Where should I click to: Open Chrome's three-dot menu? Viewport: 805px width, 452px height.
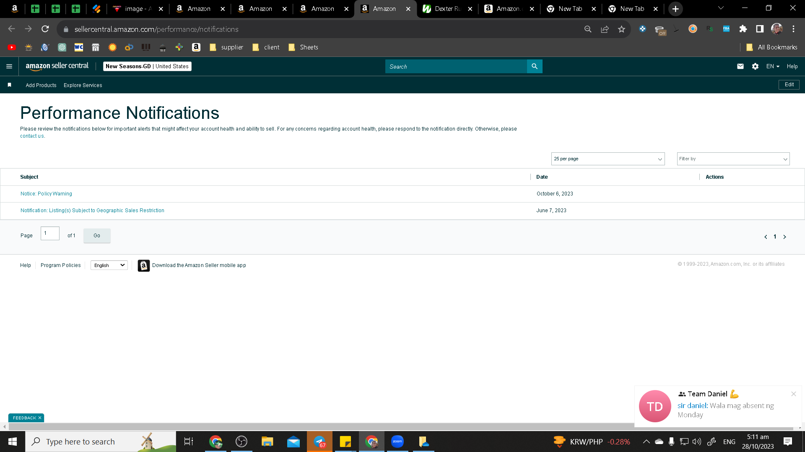pos(793,29)
